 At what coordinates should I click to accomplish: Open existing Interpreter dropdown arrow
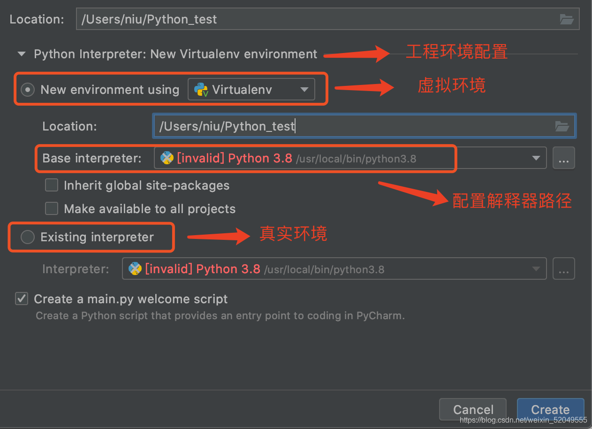pos(536,269)
